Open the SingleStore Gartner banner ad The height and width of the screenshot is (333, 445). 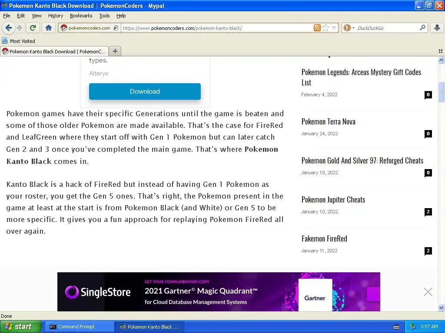219,292
